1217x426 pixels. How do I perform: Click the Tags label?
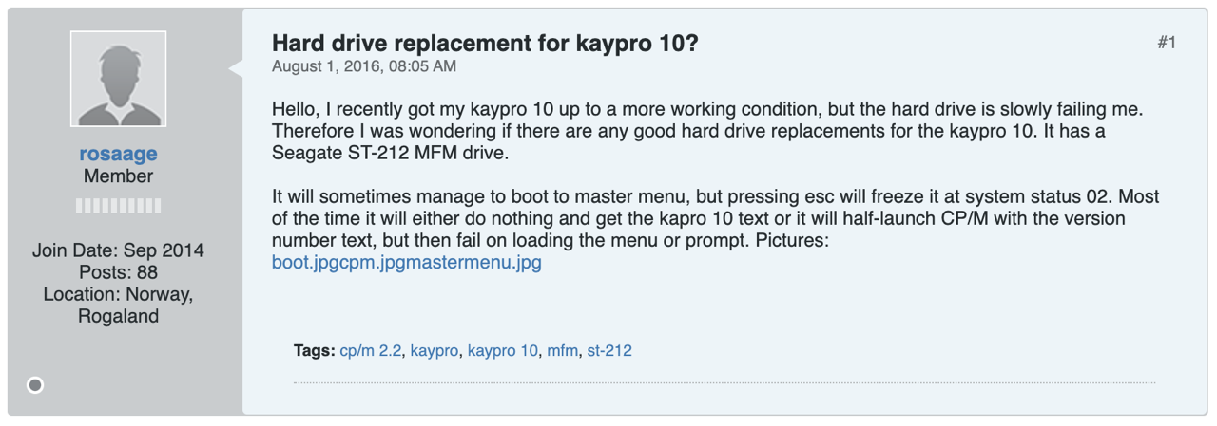point(314,350)
